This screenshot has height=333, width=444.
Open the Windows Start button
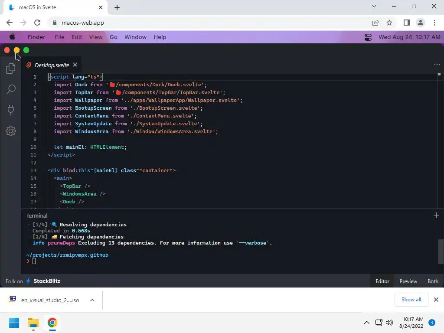(x=14, y=323)
